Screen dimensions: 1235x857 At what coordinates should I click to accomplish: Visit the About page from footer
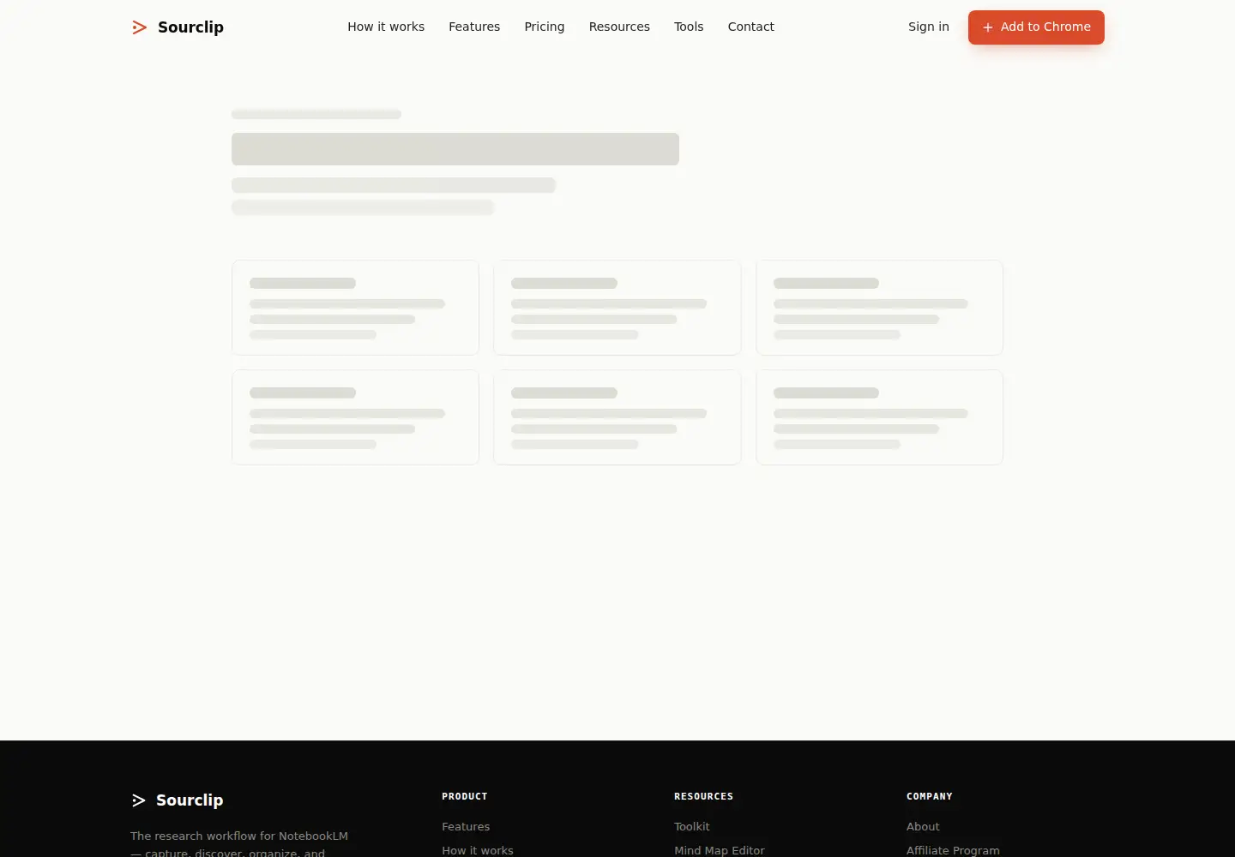tap(923, 827)
